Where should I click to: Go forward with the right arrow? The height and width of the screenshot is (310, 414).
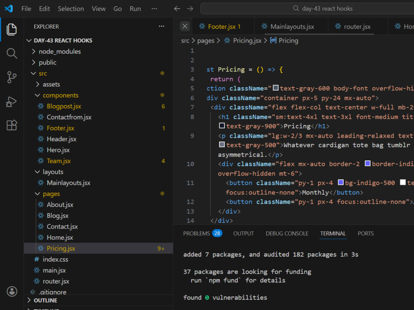click(190, 9)
